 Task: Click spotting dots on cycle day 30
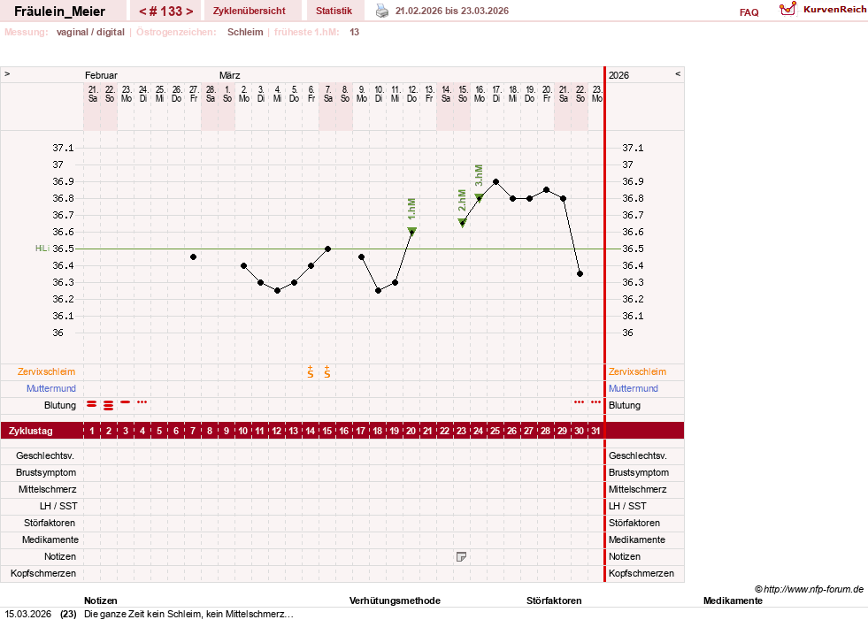click(579, 402)
